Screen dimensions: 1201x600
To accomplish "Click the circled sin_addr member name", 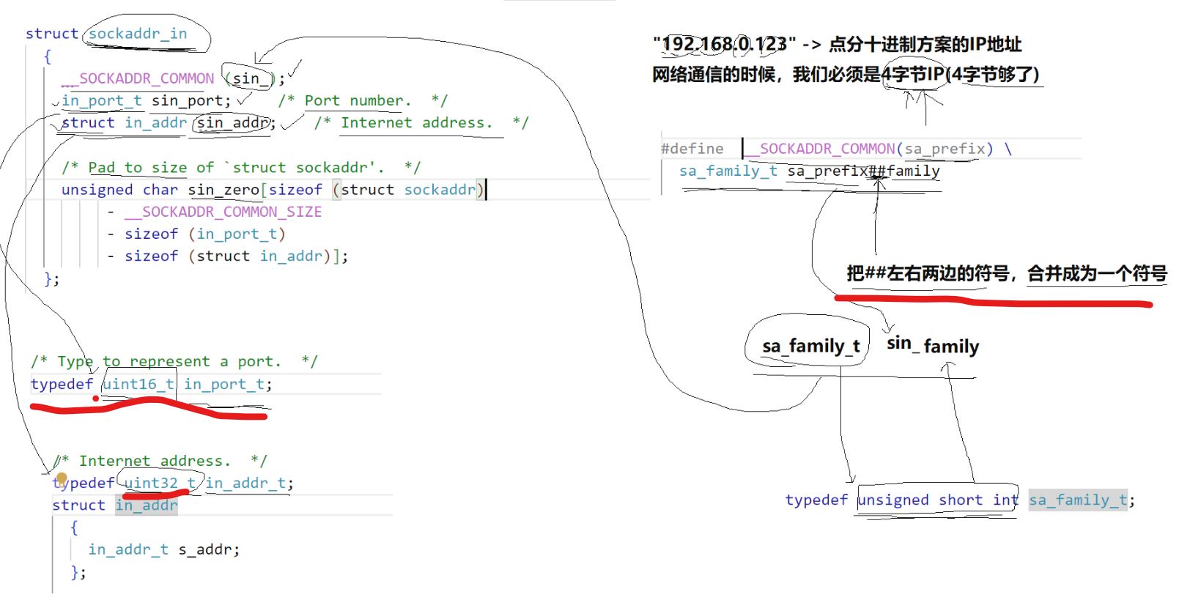I will pos(232,123).
